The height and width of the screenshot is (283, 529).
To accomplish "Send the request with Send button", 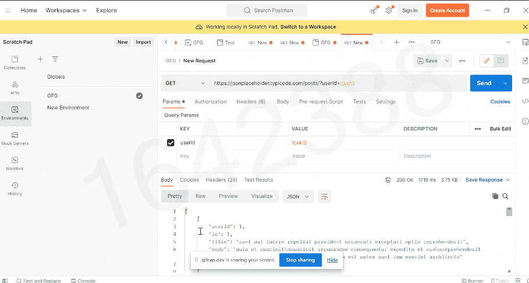I will 484,83.
